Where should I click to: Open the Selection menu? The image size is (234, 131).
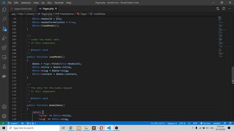pyautogui.click(x=26, y=3)
